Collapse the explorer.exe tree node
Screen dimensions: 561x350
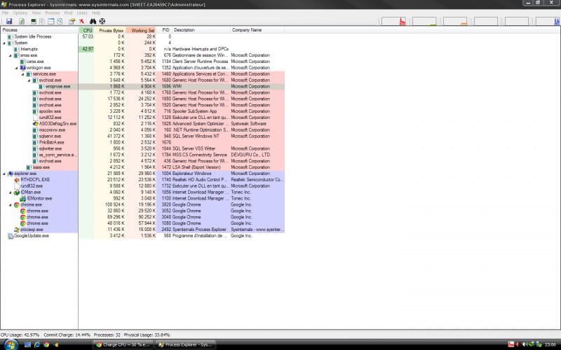coord(5,173)
